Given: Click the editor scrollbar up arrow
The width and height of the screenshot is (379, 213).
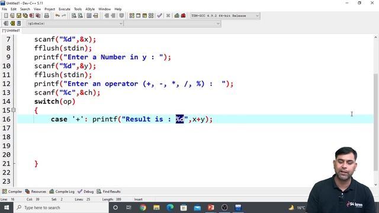Looking at the screenshot, I should click(x=375, y=37).
